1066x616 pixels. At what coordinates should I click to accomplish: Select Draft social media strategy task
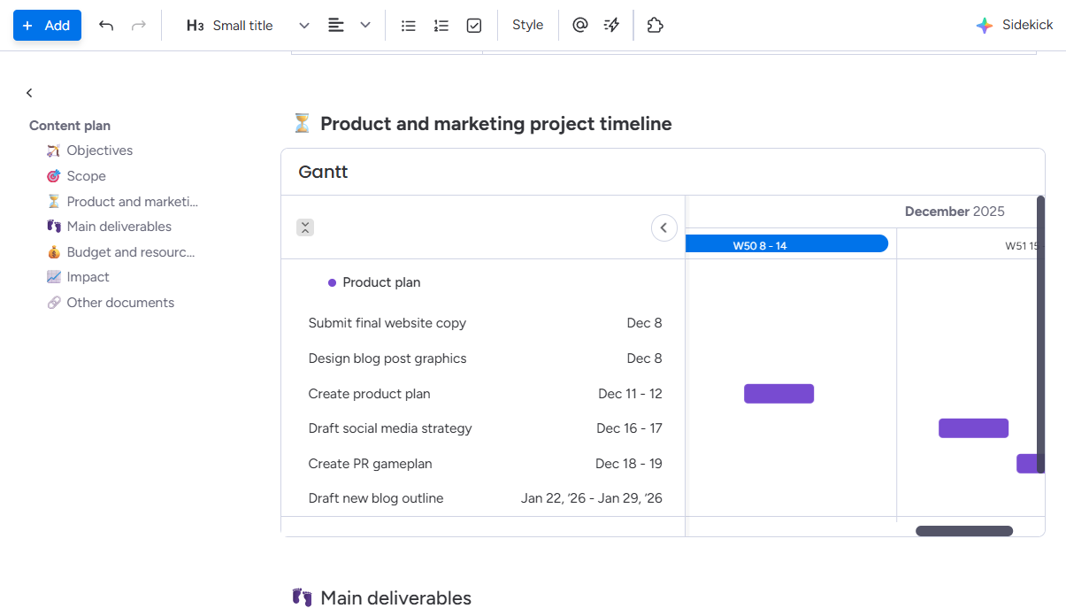pyautogui.click(x=390, y=428)
